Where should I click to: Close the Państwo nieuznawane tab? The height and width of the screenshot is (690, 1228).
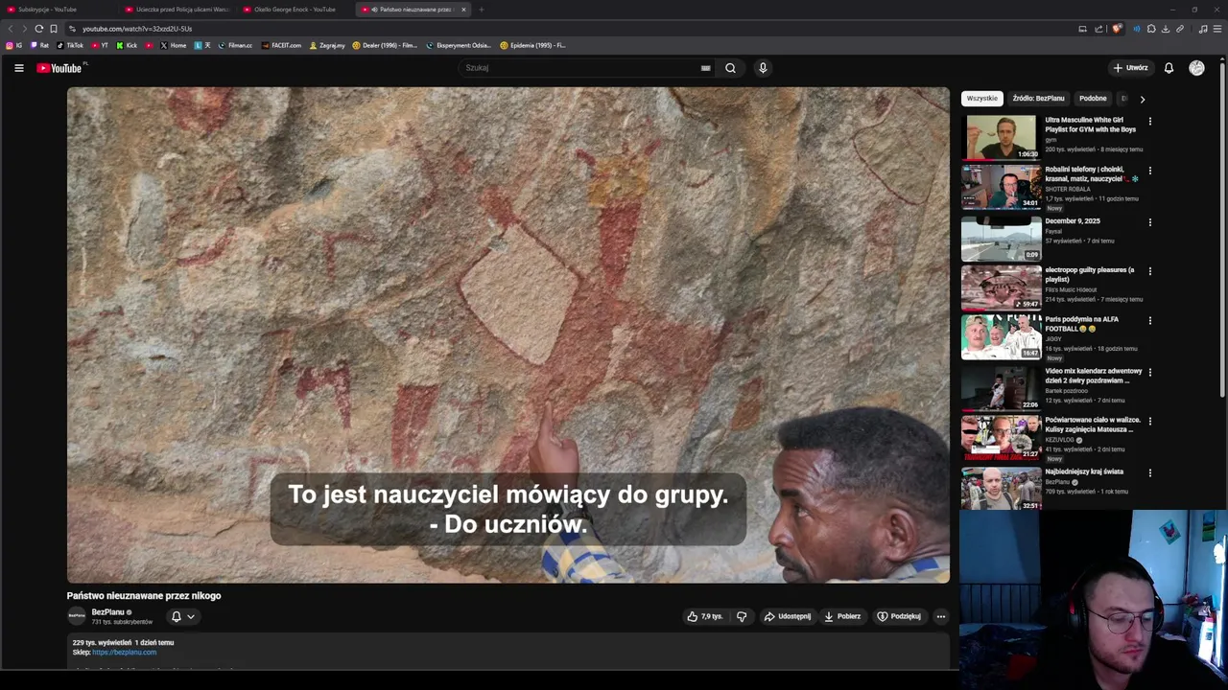463,10
